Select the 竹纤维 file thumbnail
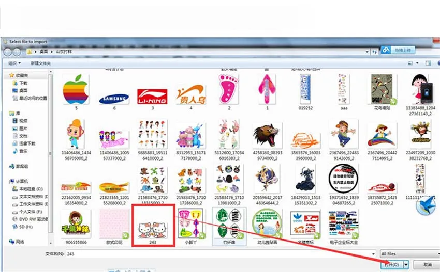This screenshot has height=272, width=440. [229, 227]
